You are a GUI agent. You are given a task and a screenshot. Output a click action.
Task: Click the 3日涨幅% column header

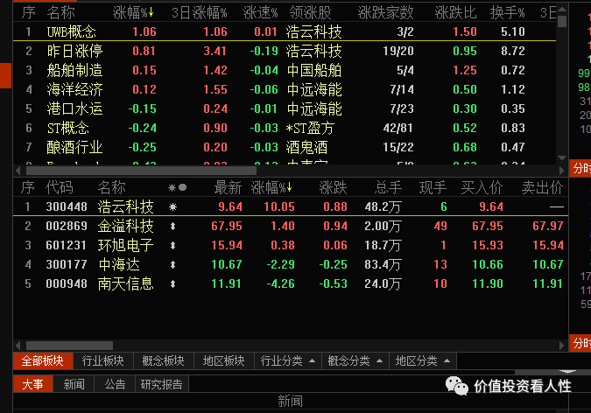point(200,13)
